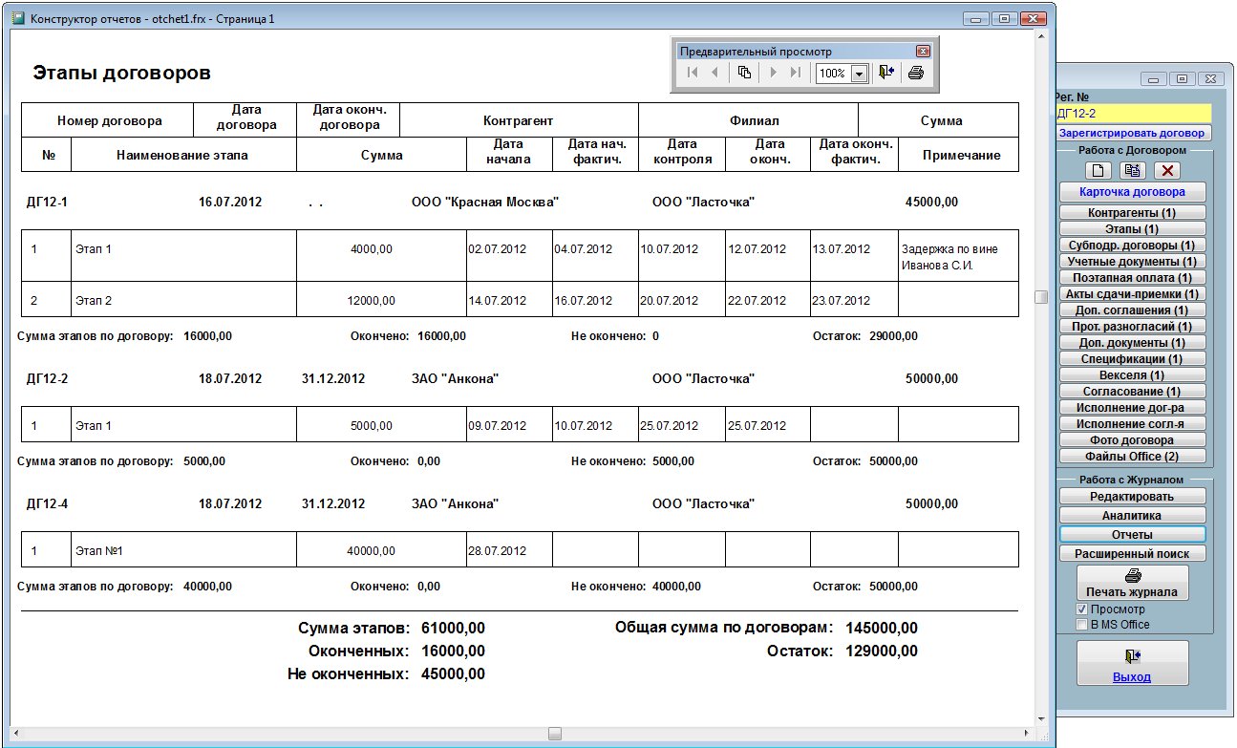Click the go-to-page icon in preview toolbar
Image resolution: width=1237 pixels, height=748 pixels.
pos(744,74)
